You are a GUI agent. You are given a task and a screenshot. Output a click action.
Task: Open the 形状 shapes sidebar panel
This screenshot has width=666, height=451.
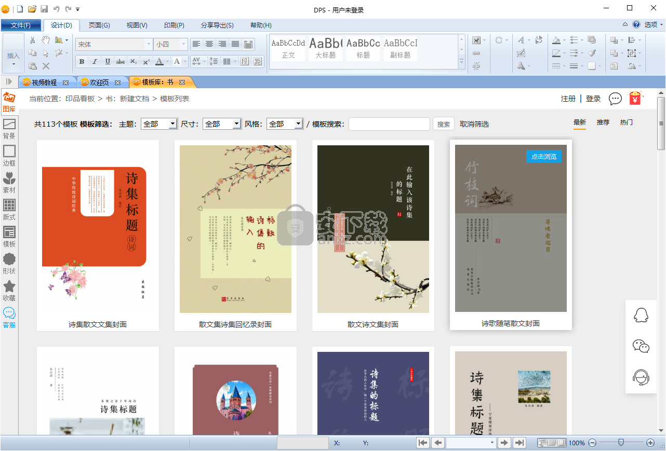[9, 264]
